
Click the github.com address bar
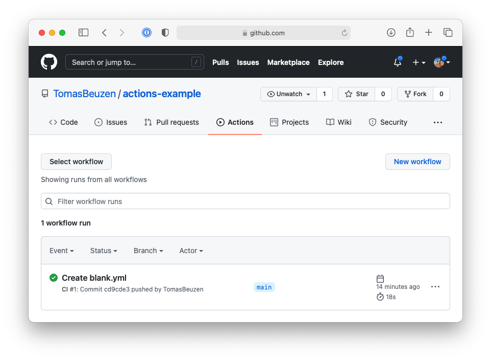click(x=263, y=33)
